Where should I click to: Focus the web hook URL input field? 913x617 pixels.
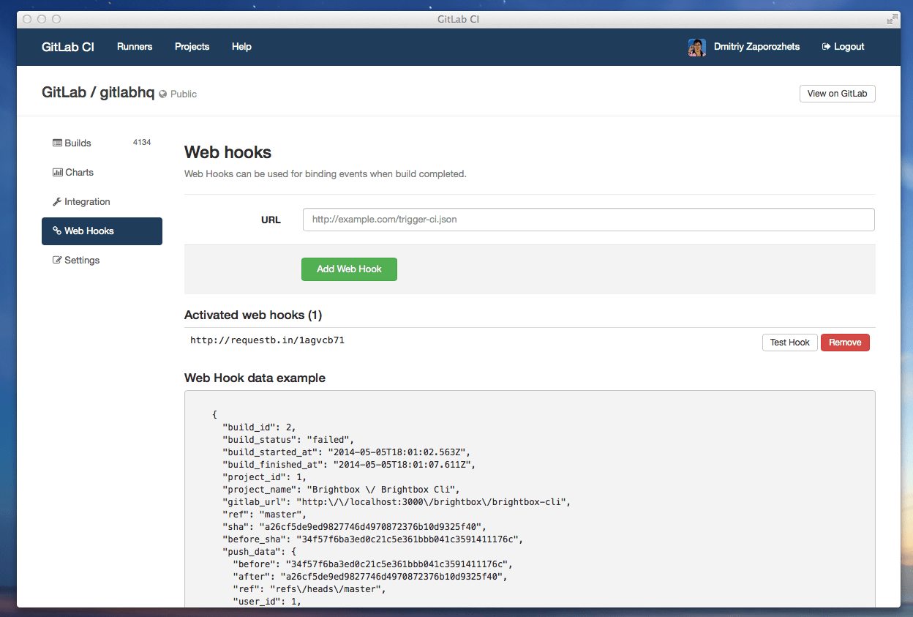click(x=588, y=220)
